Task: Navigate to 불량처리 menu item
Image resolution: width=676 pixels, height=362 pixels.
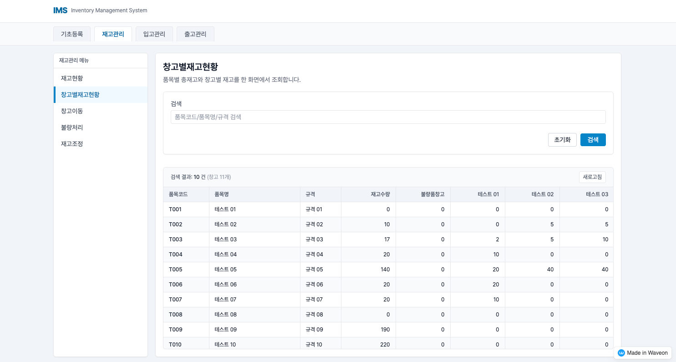Action: 72,127
